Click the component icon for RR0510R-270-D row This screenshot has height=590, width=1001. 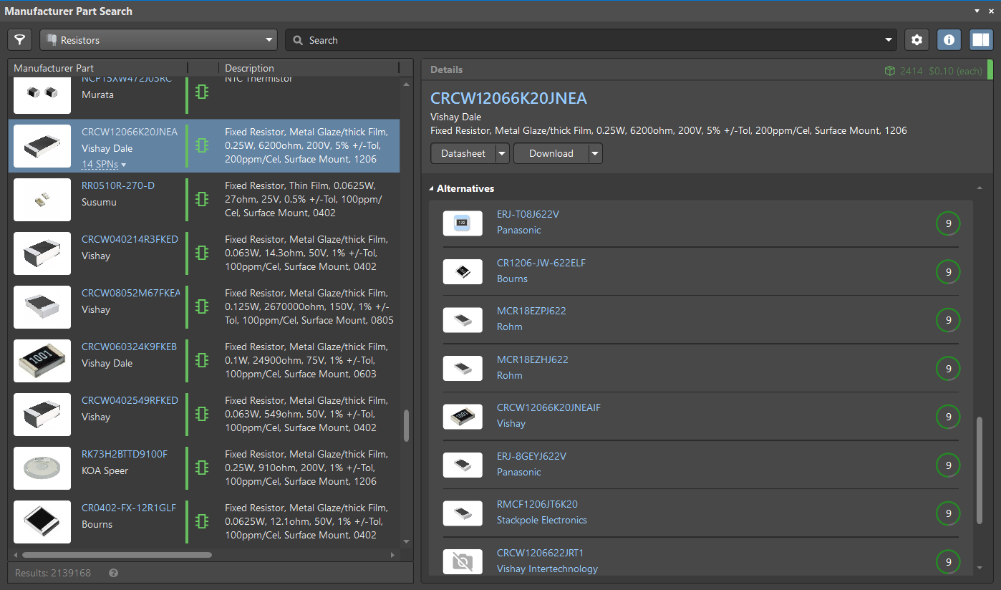pyautogui.click(x=202, y=199)
